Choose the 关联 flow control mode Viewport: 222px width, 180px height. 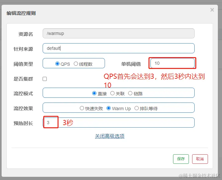(x=112, y=93)
